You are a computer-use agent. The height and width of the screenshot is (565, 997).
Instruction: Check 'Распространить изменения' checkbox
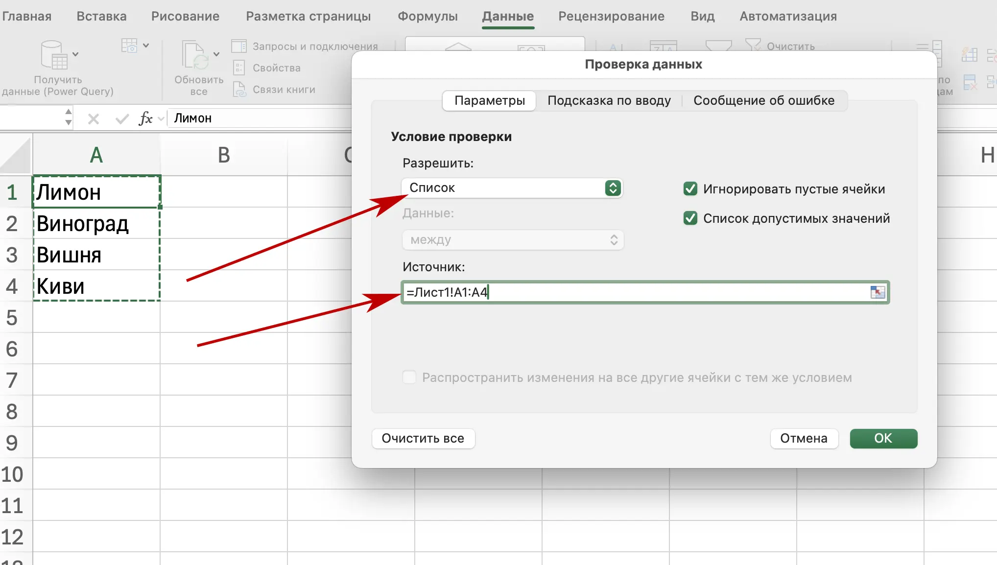click(x=409, y=377)
